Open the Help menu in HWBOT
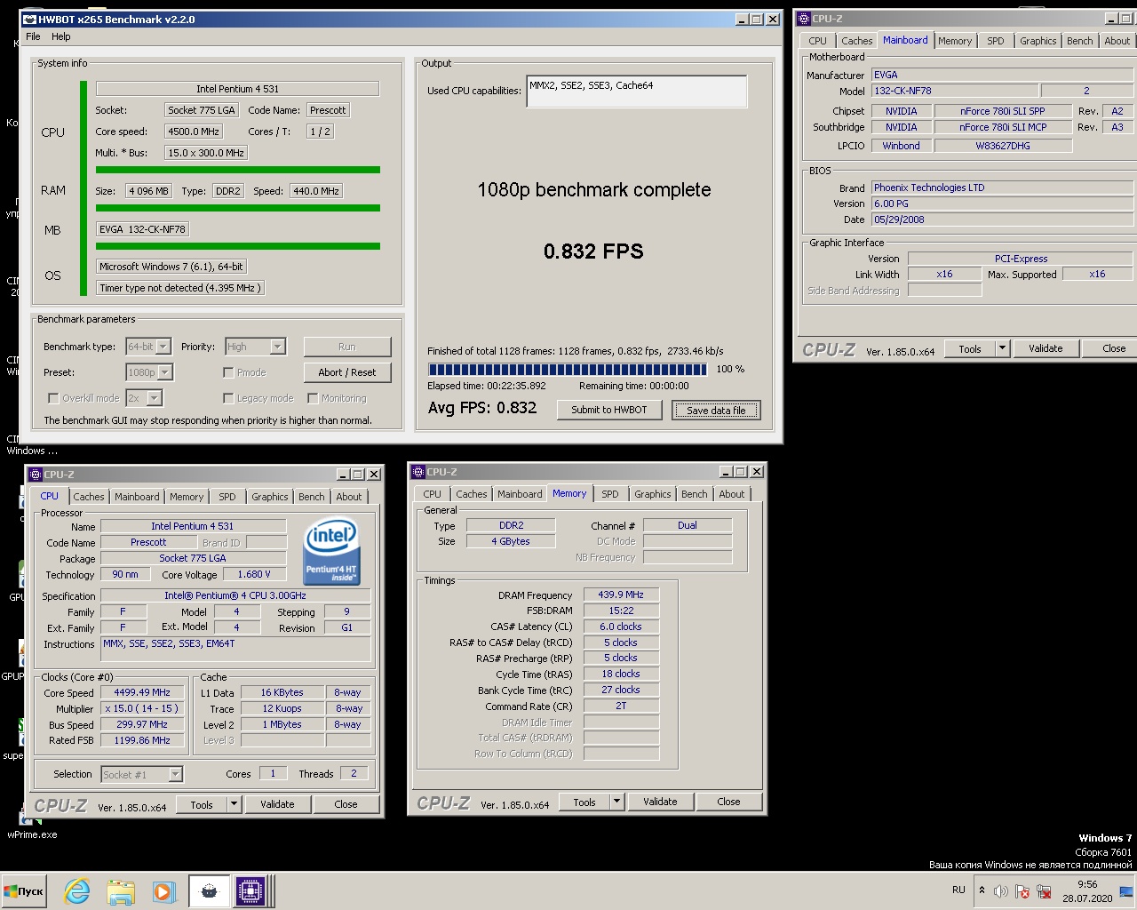The image size is (1137, 910). click(x=61, y=36)
